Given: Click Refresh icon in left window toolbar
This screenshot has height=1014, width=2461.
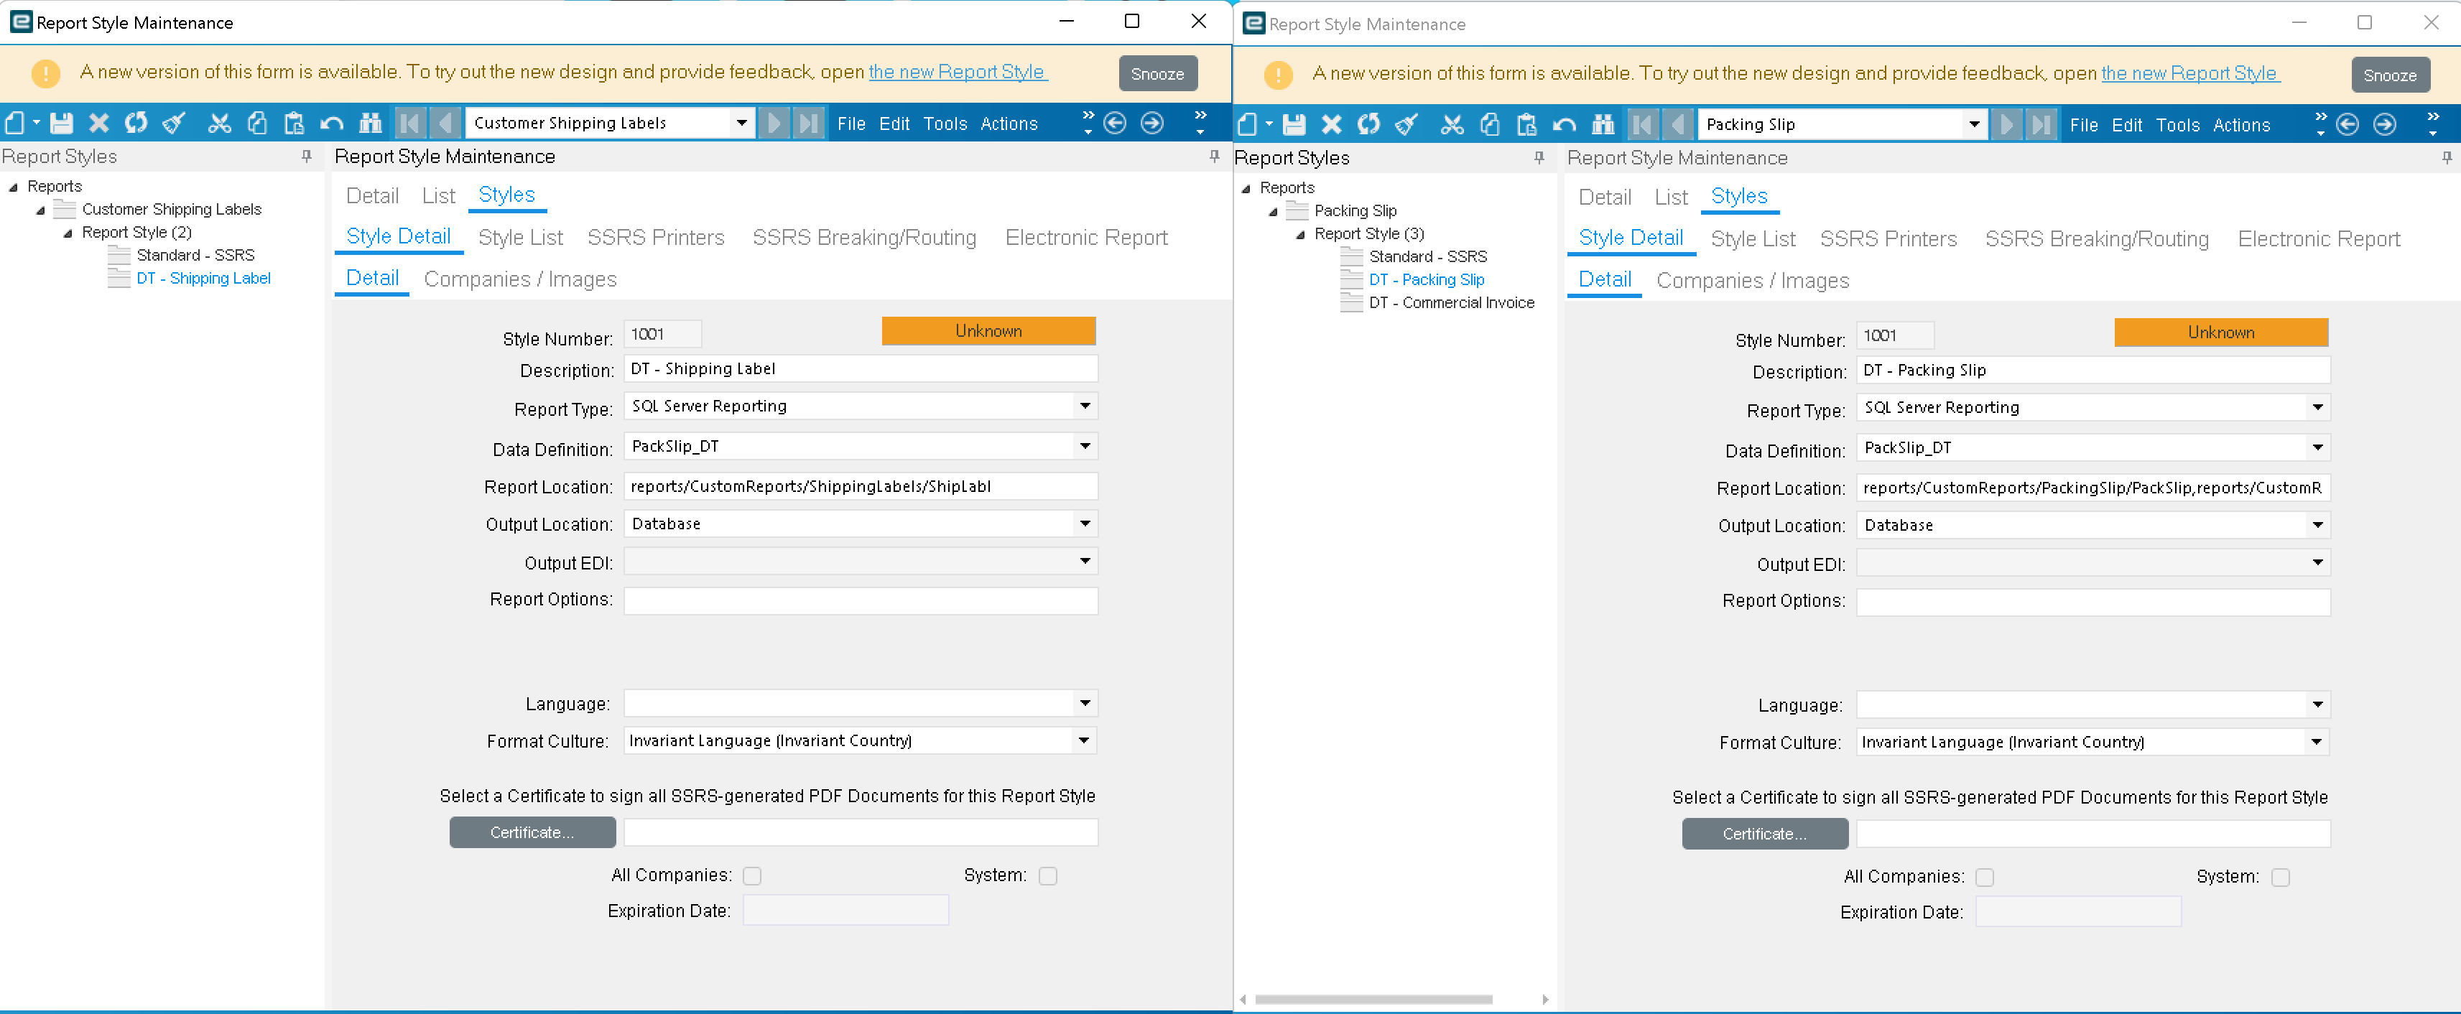Looking at the screenshot, I should (136, 124).
